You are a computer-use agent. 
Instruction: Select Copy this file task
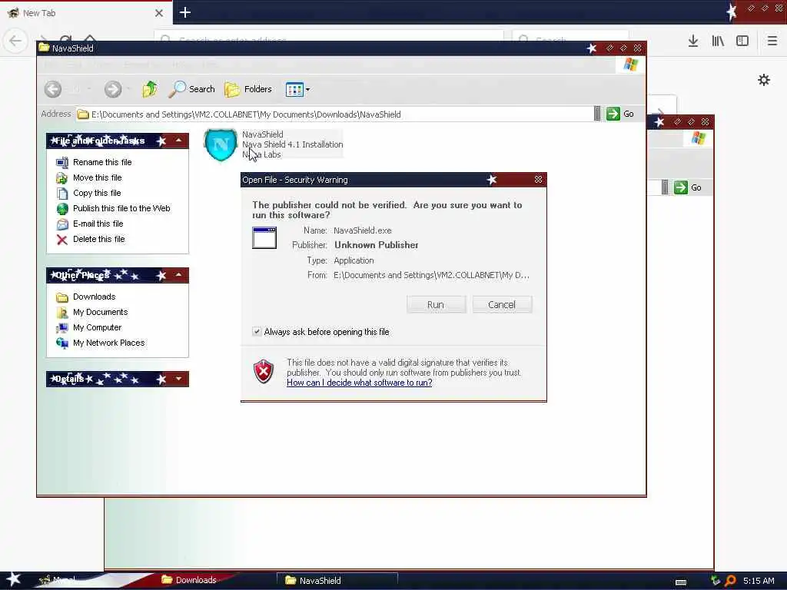pyautogui.click(x=97, y=193)
